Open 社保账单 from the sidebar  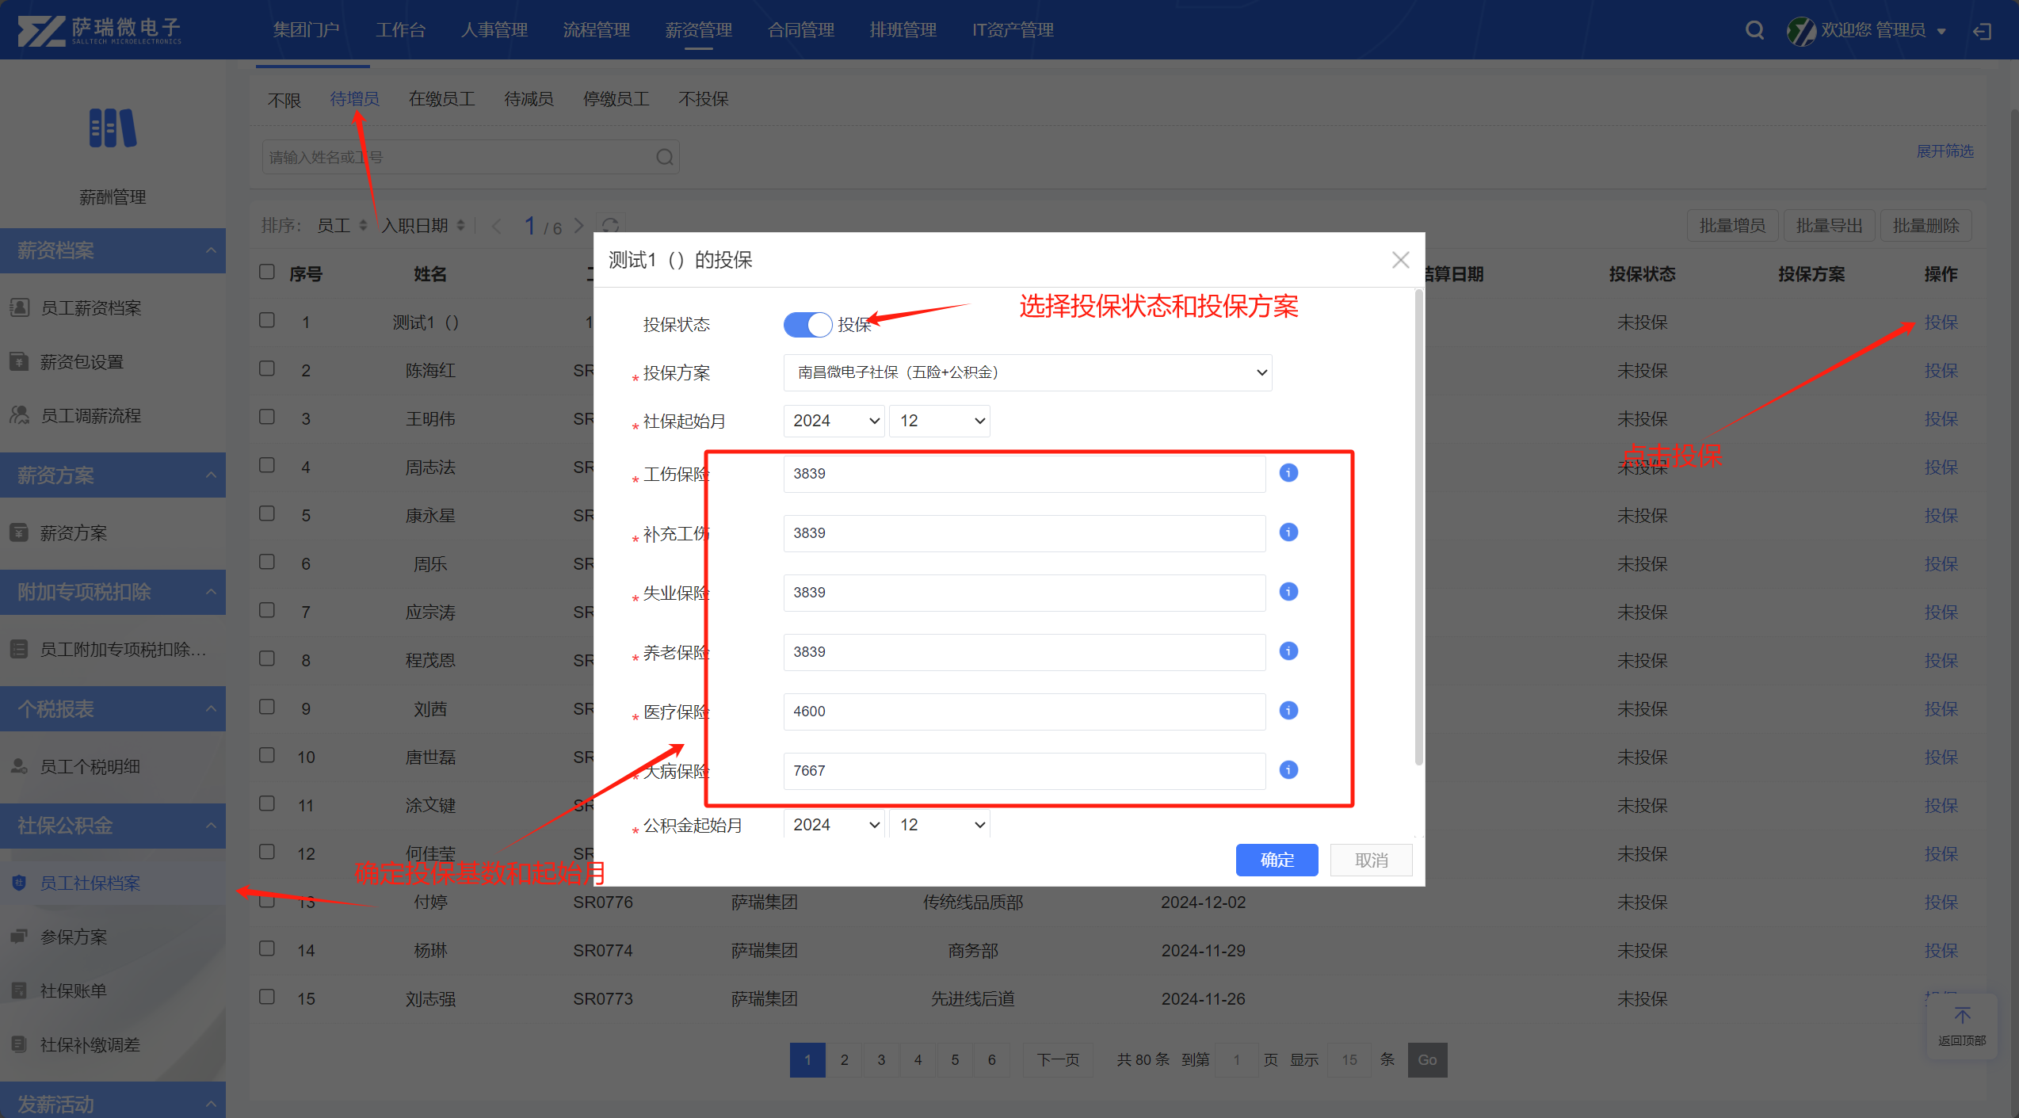tap(73, 990)
